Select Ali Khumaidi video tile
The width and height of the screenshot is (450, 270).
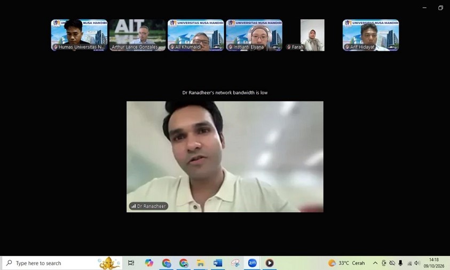coord(196,35)
